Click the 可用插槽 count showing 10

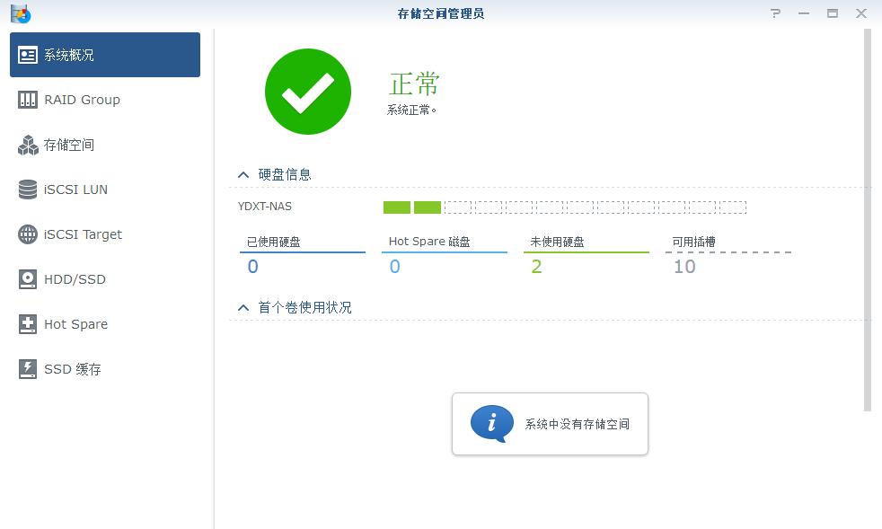click(684, 267)
